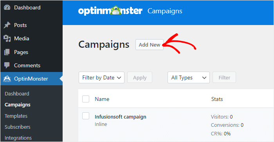The height and width of the screenshot is (142, 274).
Task: Open the Infusionsoft campaign link
Action: (121, 117)
